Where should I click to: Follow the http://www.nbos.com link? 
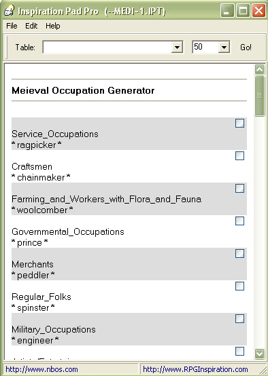coord(41,369)
